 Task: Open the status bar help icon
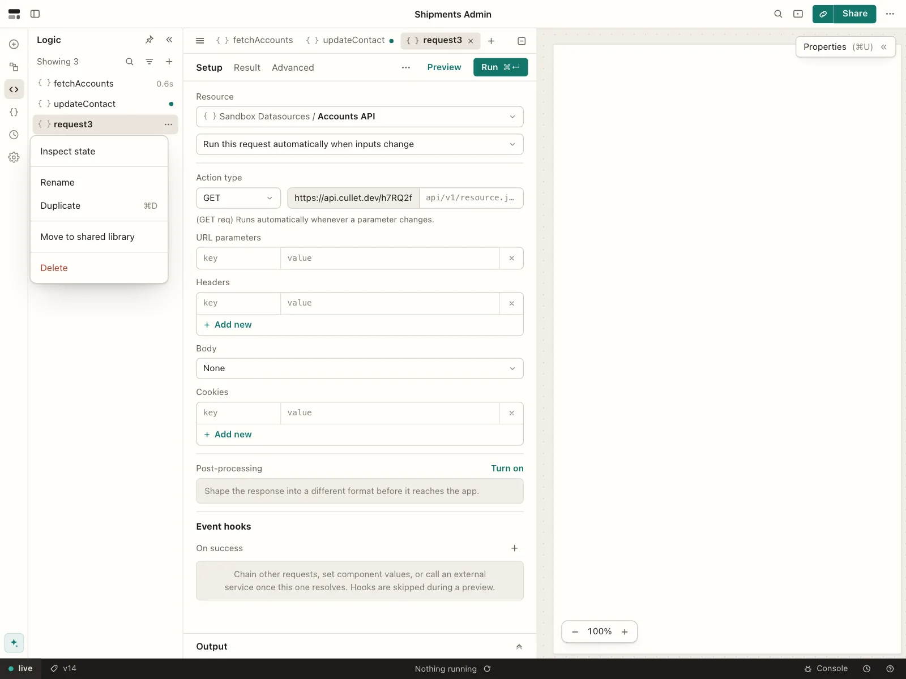click(890, 669)
